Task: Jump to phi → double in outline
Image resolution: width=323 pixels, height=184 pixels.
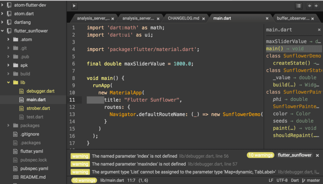Action: click(x=290, y=99)
